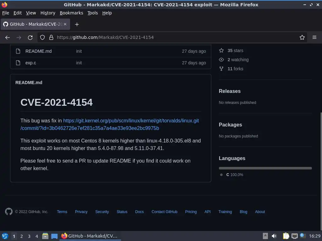The height and width of the screenshot is (241, 322).
Task: Show site security info via padlock
Action: (51, 37)
